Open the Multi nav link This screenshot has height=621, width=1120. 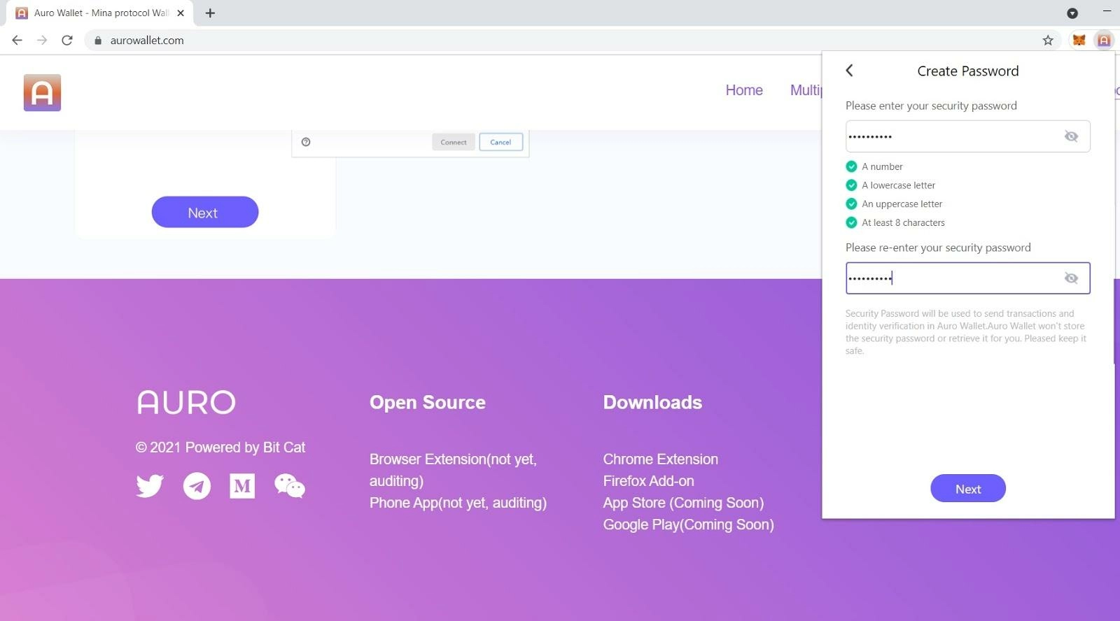806,90
